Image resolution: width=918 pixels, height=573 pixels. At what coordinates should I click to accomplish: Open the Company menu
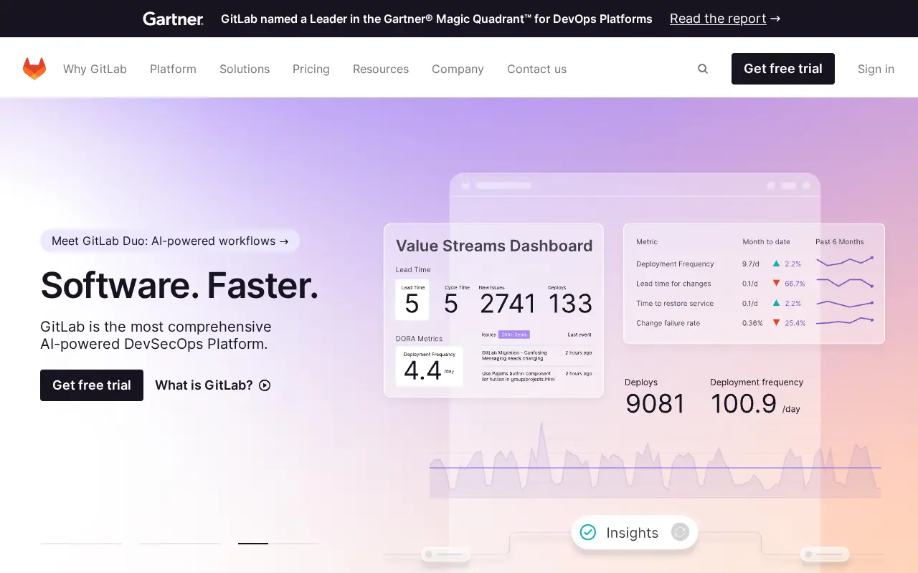(x=458, y=69)
